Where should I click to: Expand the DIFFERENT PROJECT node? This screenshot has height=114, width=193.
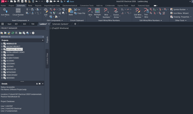2,49
